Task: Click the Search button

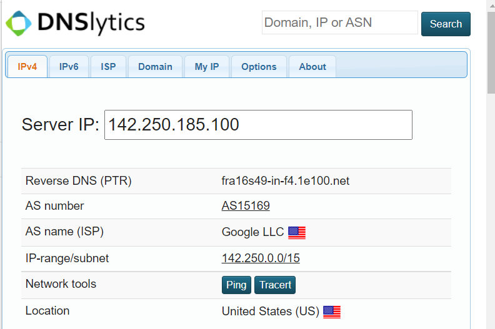Action: pos(446,24)
